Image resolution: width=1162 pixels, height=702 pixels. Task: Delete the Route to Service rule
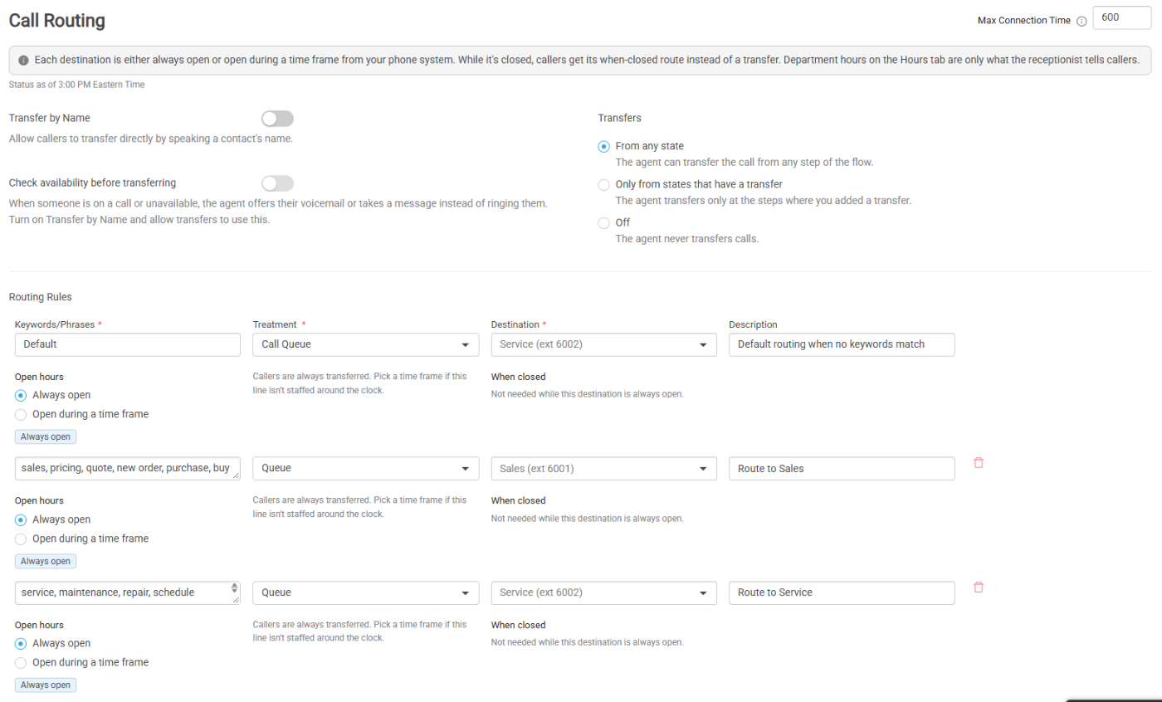pyautogui.click(x=979, y=587)
